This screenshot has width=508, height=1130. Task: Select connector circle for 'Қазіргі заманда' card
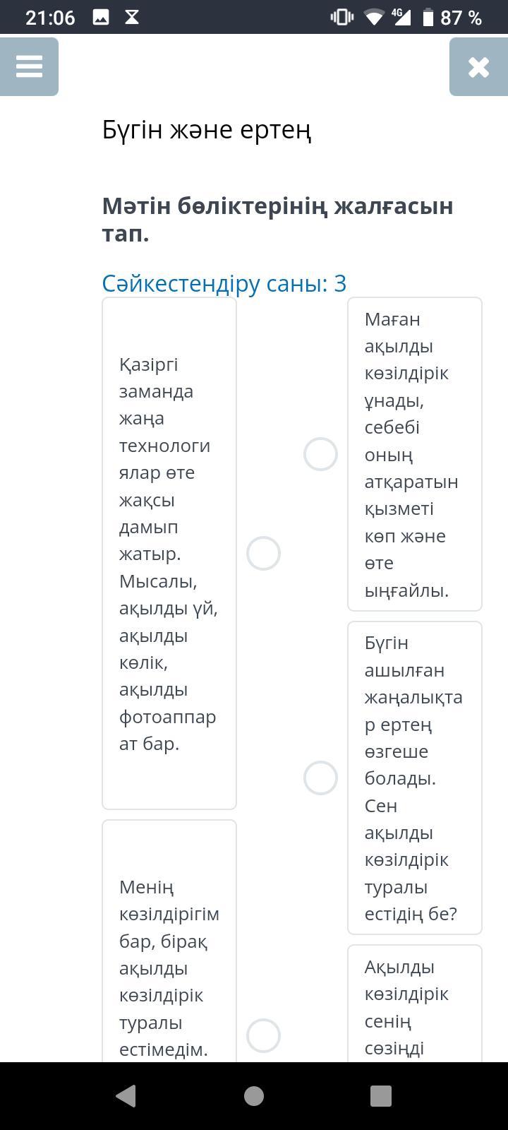click(263, 553)
